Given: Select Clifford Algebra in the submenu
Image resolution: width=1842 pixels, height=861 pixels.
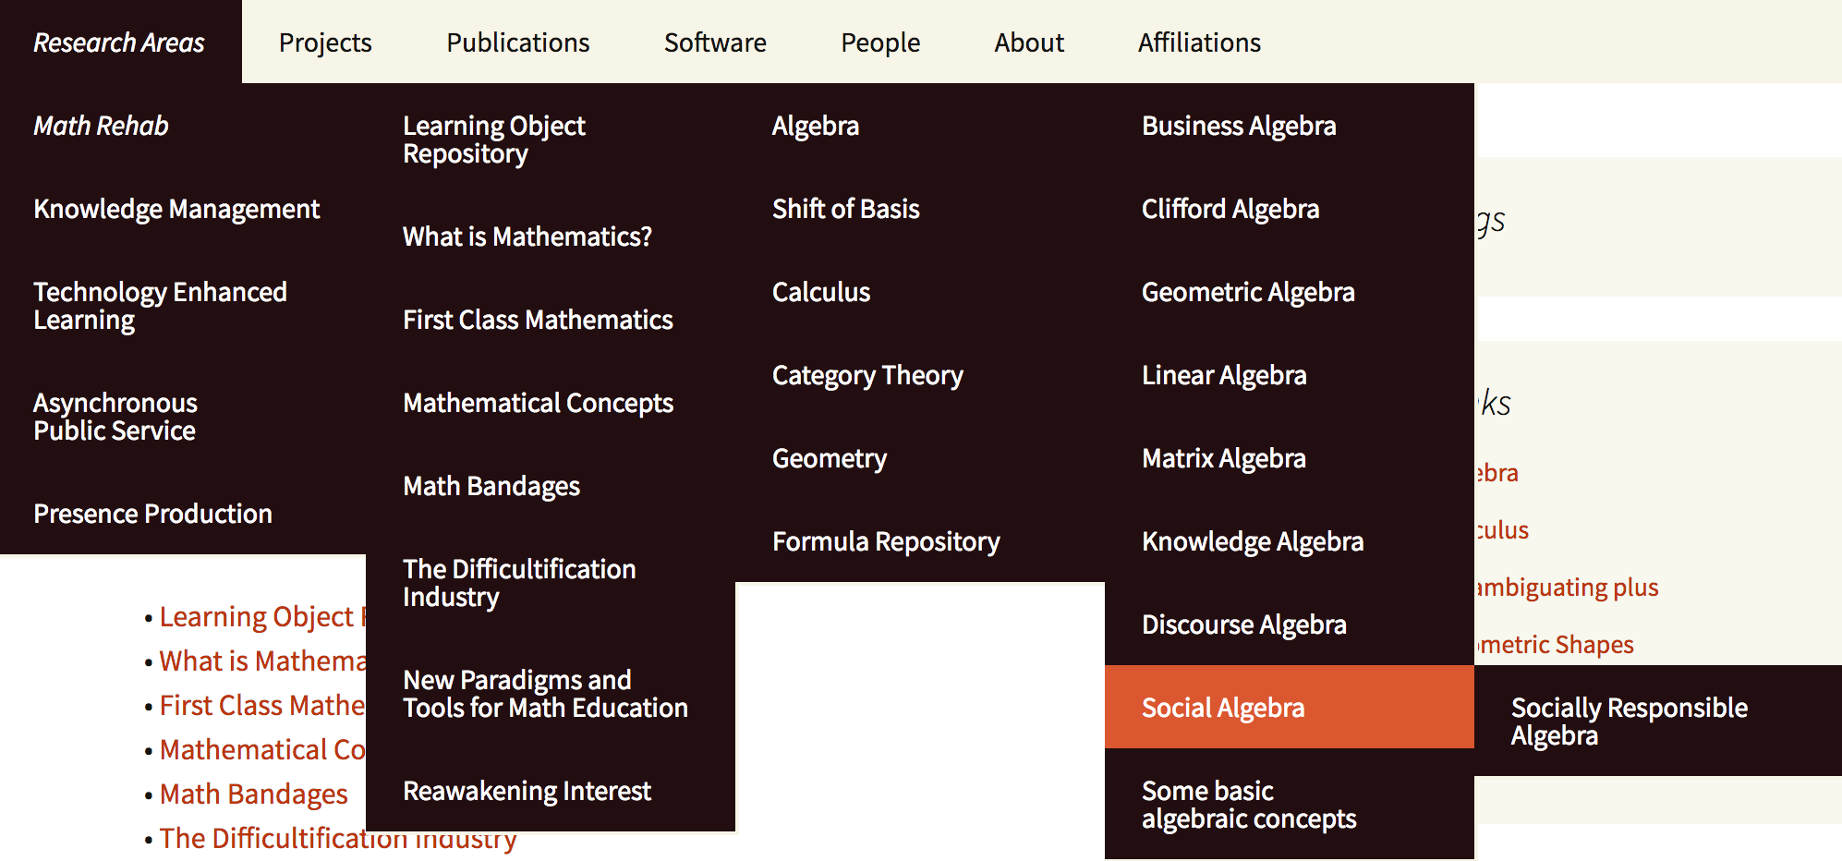Looking at the screenshot, I should pyautogui.click(x=1230, y=209).
